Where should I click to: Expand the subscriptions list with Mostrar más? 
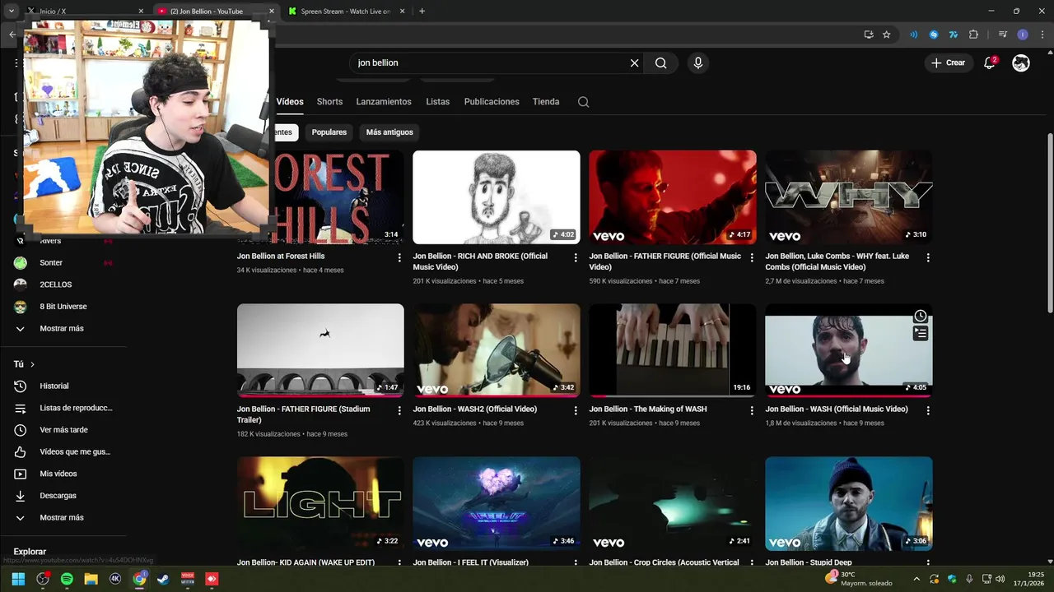pyautogui.click(x=63, y=329)
